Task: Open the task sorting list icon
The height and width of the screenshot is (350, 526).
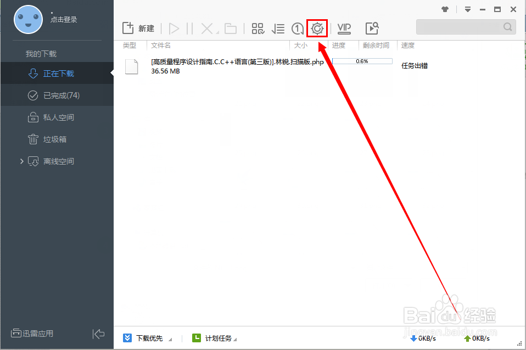Action: (278, 28)
